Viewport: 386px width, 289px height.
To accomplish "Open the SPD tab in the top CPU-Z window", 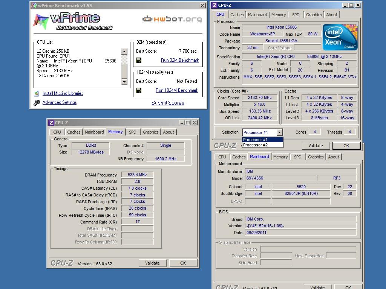I will [296, 15].
